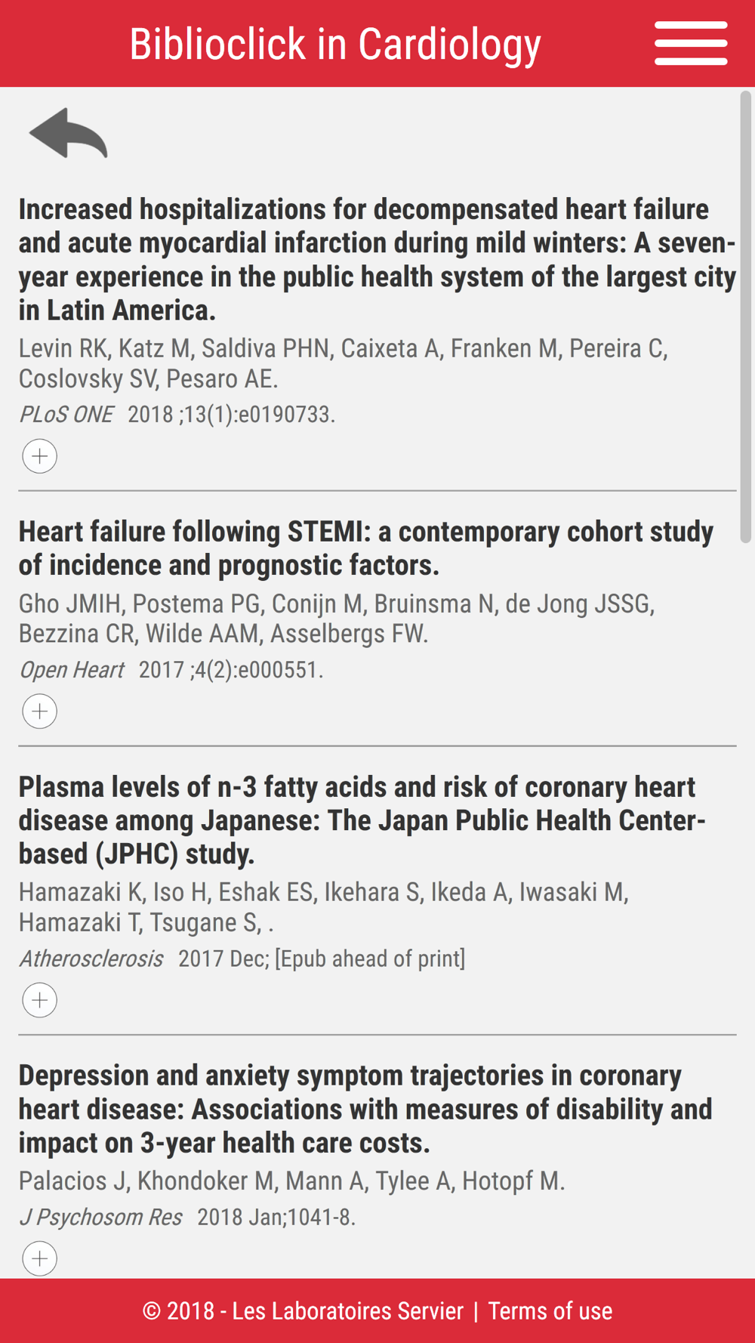Click the Open Heart journal name
Image resolution: width=755 pixels, height=1343 pixels.
(x=72, y=670)
